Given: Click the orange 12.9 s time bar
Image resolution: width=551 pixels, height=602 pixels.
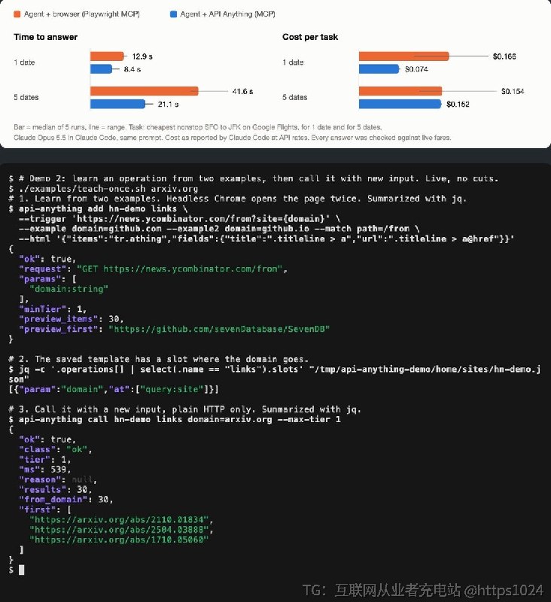Looking at the screenshot, I should click(107, 56).
